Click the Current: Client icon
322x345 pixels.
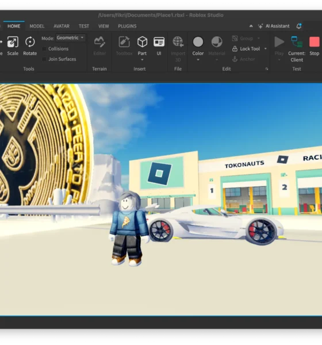[297, 42]
